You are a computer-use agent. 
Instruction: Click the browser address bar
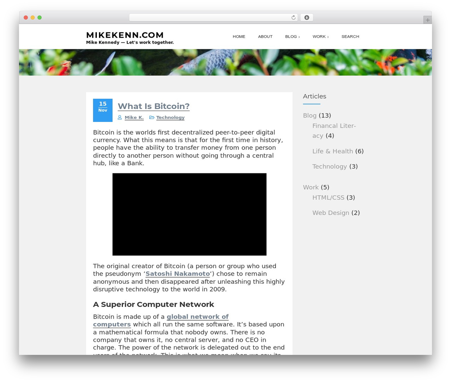pyautogui.click(x=213, y=18)
